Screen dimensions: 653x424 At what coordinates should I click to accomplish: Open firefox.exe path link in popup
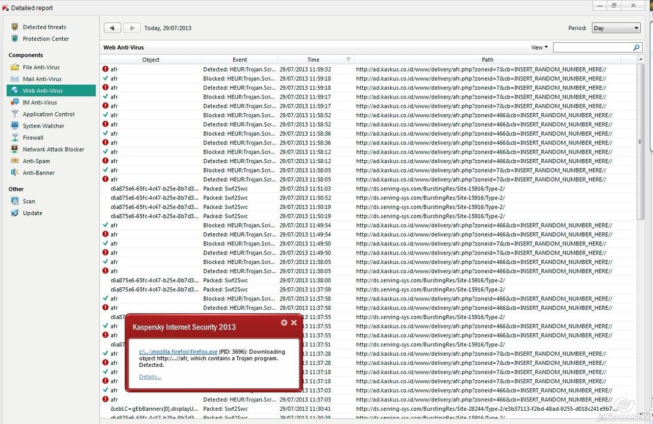click(x=179, y=352)
